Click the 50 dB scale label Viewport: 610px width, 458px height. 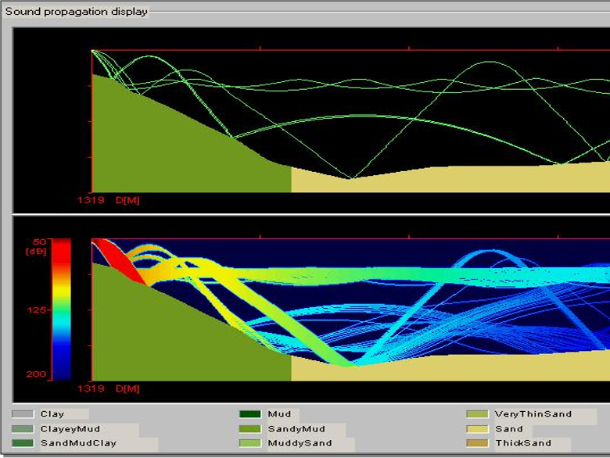click(x=39, y=242)
